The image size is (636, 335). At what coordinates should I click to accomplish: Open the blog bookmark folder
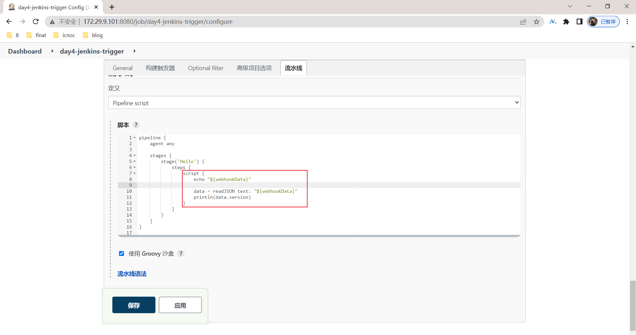click(93, 35)
